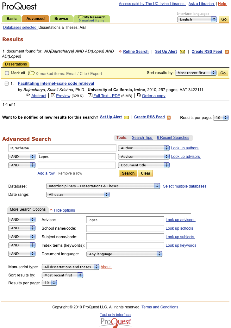Click the Search Tips link
The image size is (231, 328).
pyautogui.click(x=142, y=138)
